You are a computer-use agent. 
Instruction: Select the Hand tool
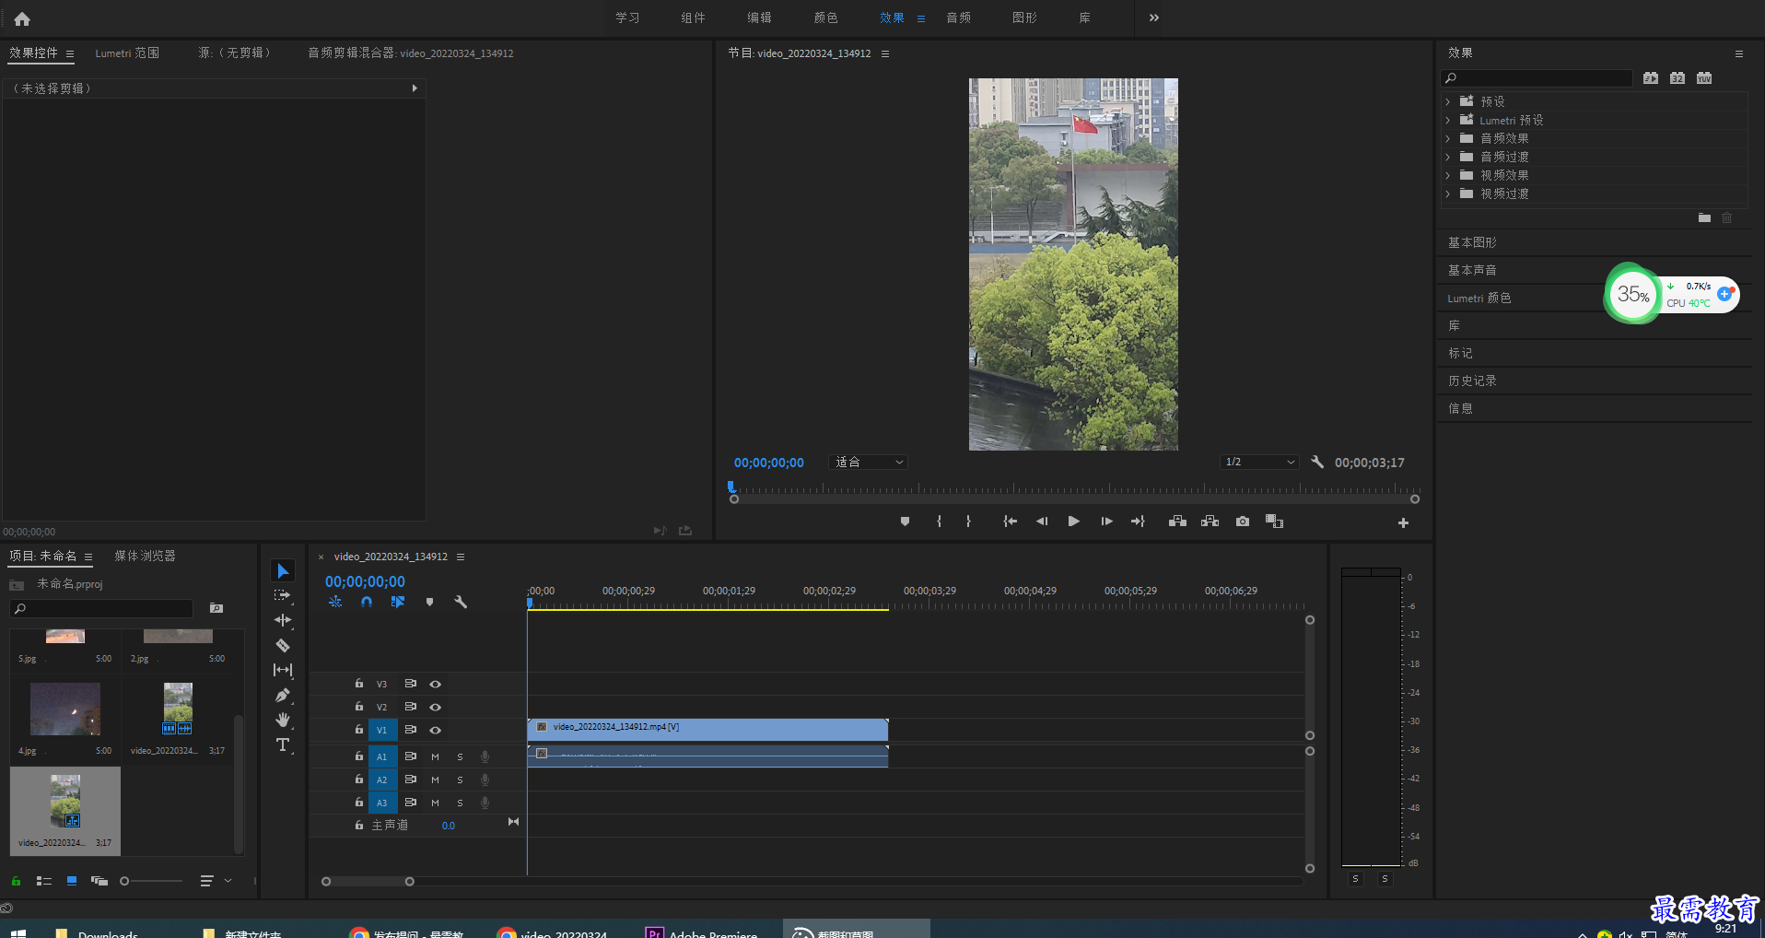pyautogui.click(x=283, y=720)
